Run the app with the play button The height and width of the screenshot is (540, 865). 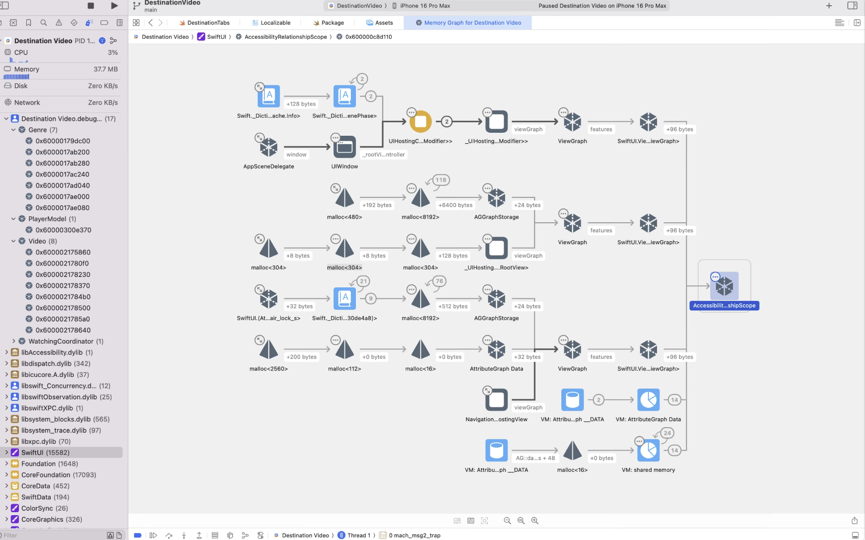pos(114,5)
